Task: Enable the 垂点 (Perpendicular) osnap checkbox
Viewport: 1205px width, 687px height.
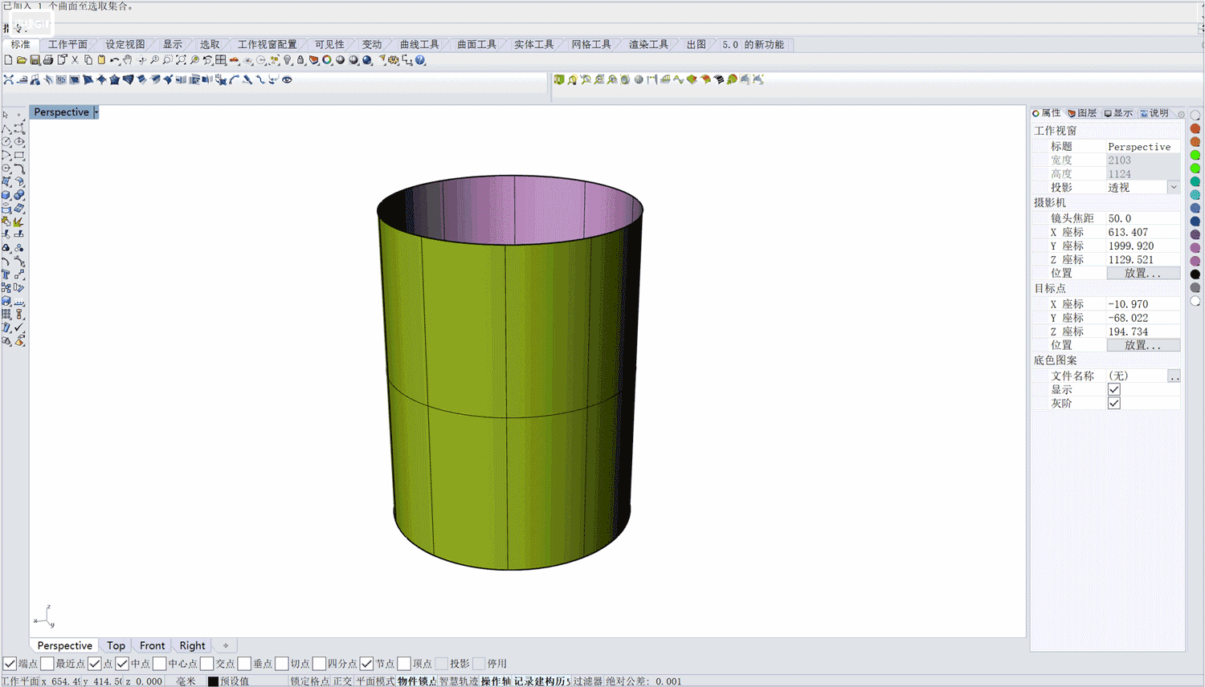Action: point(244,664)
